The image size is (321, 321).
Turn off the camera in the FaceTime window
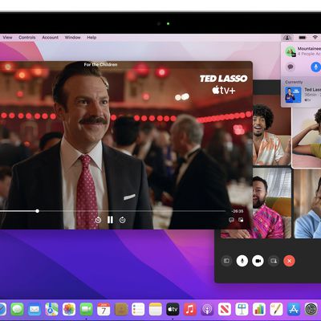(x=258, y=261)
